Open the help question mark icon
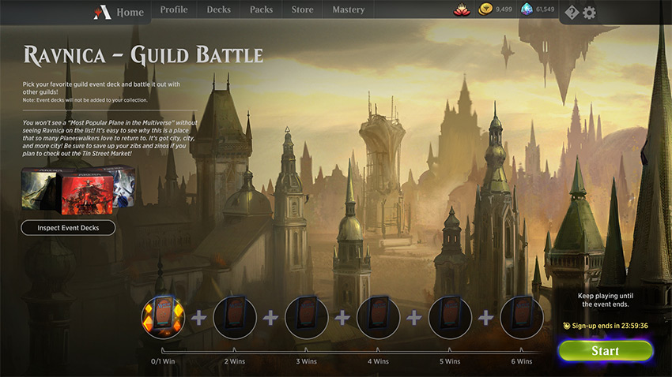This screenshot has width=672, height=377. point(572,13)
